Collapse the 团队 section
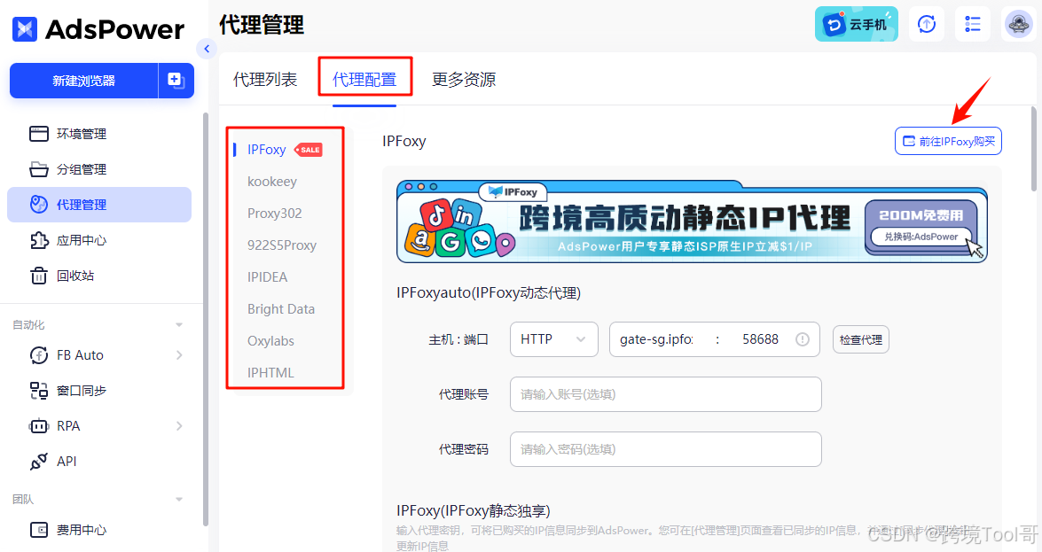Viewport: 1042px width, 552px height. click(x=179, y=499)
